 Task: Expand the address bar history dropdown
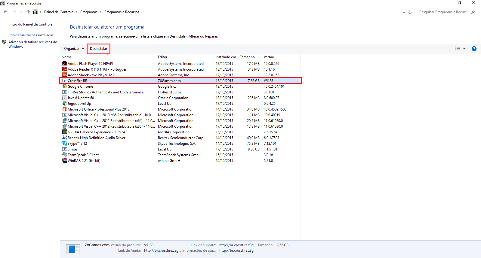pyautogui.click(x=404, y=12)
